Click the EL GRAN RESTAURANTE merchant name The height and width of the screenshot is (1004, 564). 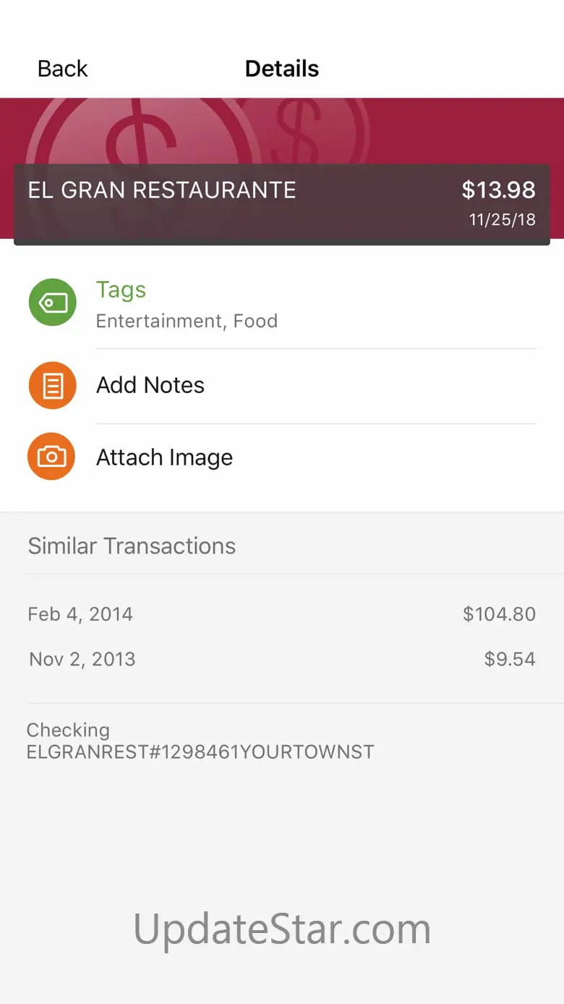pos(162,190)
